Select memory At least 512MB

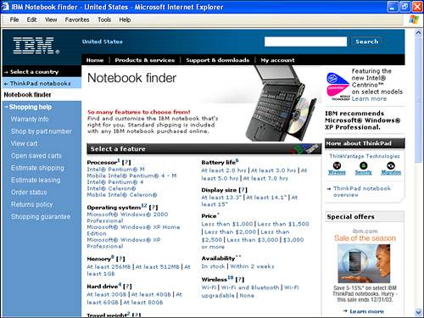click(x=158, y=266)
